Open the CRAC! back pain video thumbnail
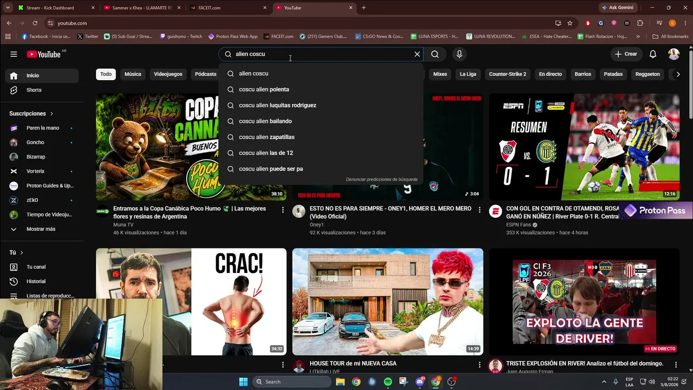 coord(191,302)
